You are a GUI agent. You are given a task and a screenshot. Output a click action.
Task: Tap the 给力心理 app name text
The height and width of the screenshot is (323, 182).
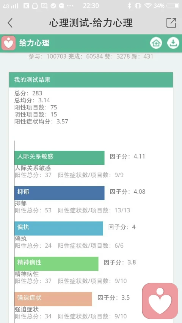pos(34,43)
